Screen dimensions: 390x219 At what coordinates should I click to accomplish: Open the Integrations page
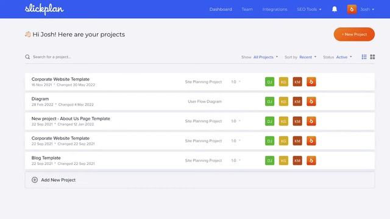[275, 9]
